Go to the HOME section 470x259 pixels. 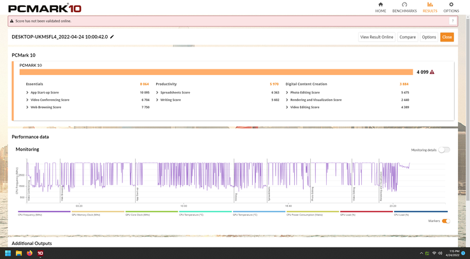380,8
